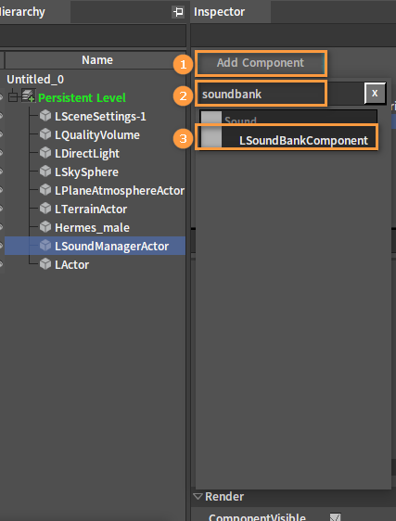Screen dimensions: 396x521
Task: Click the gray thumbnail icon of LSoundBankComponent
Action: [x=211, y=137]
